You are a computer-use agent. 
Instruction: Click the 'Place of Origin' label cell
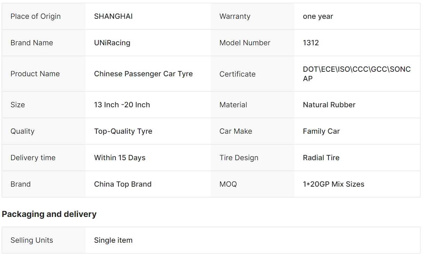pos(35,16)
